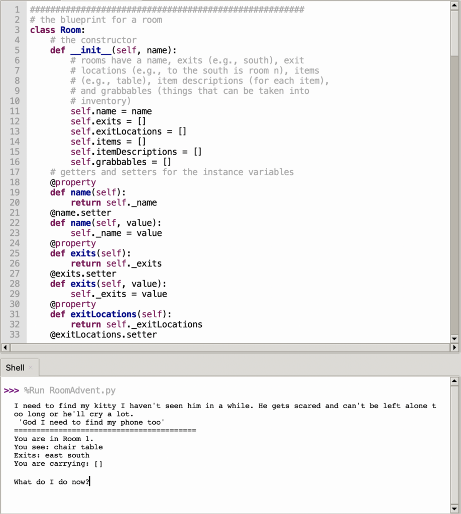
Task: Click the Shell pane's scroll up arrow
Action: (x=454, y=381)
